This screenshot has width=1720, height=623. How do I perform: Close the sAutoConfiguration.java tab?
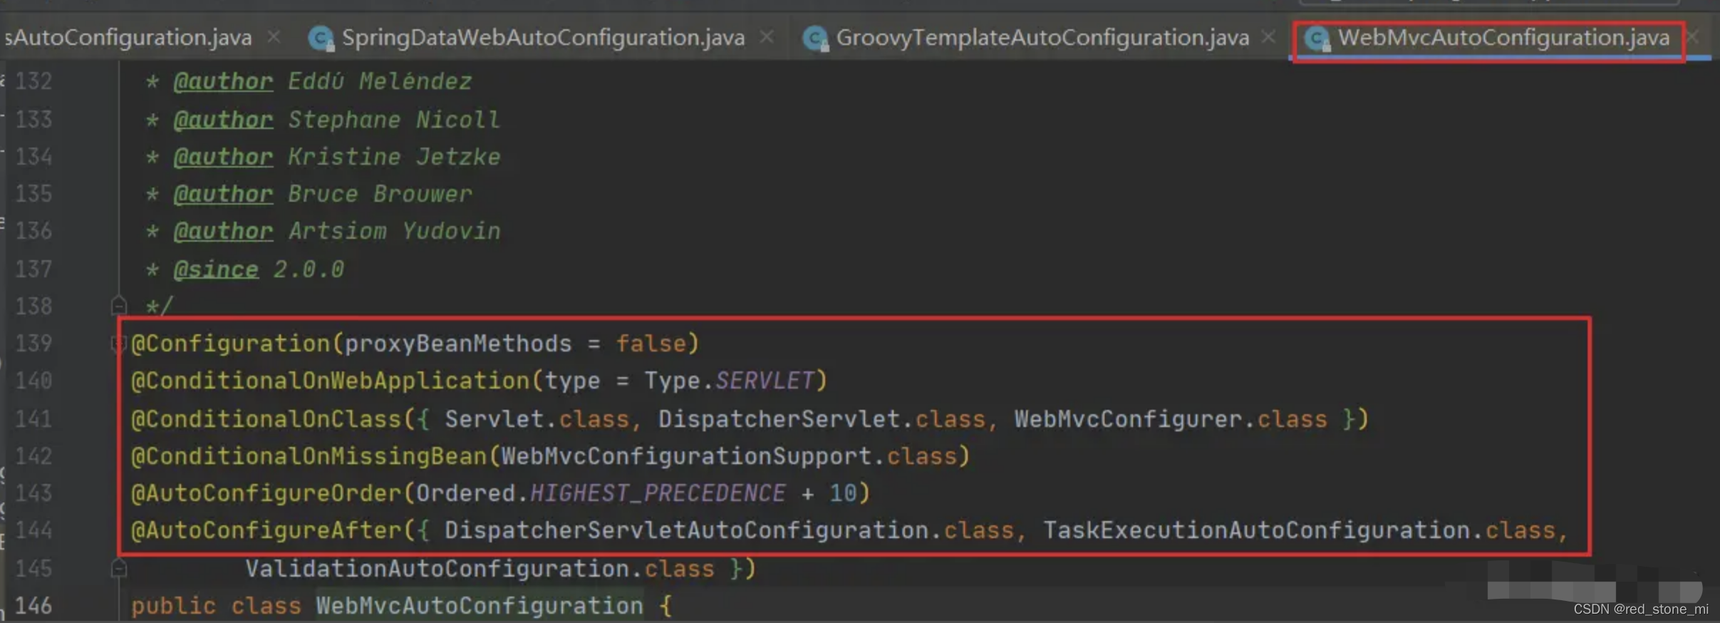274,36
